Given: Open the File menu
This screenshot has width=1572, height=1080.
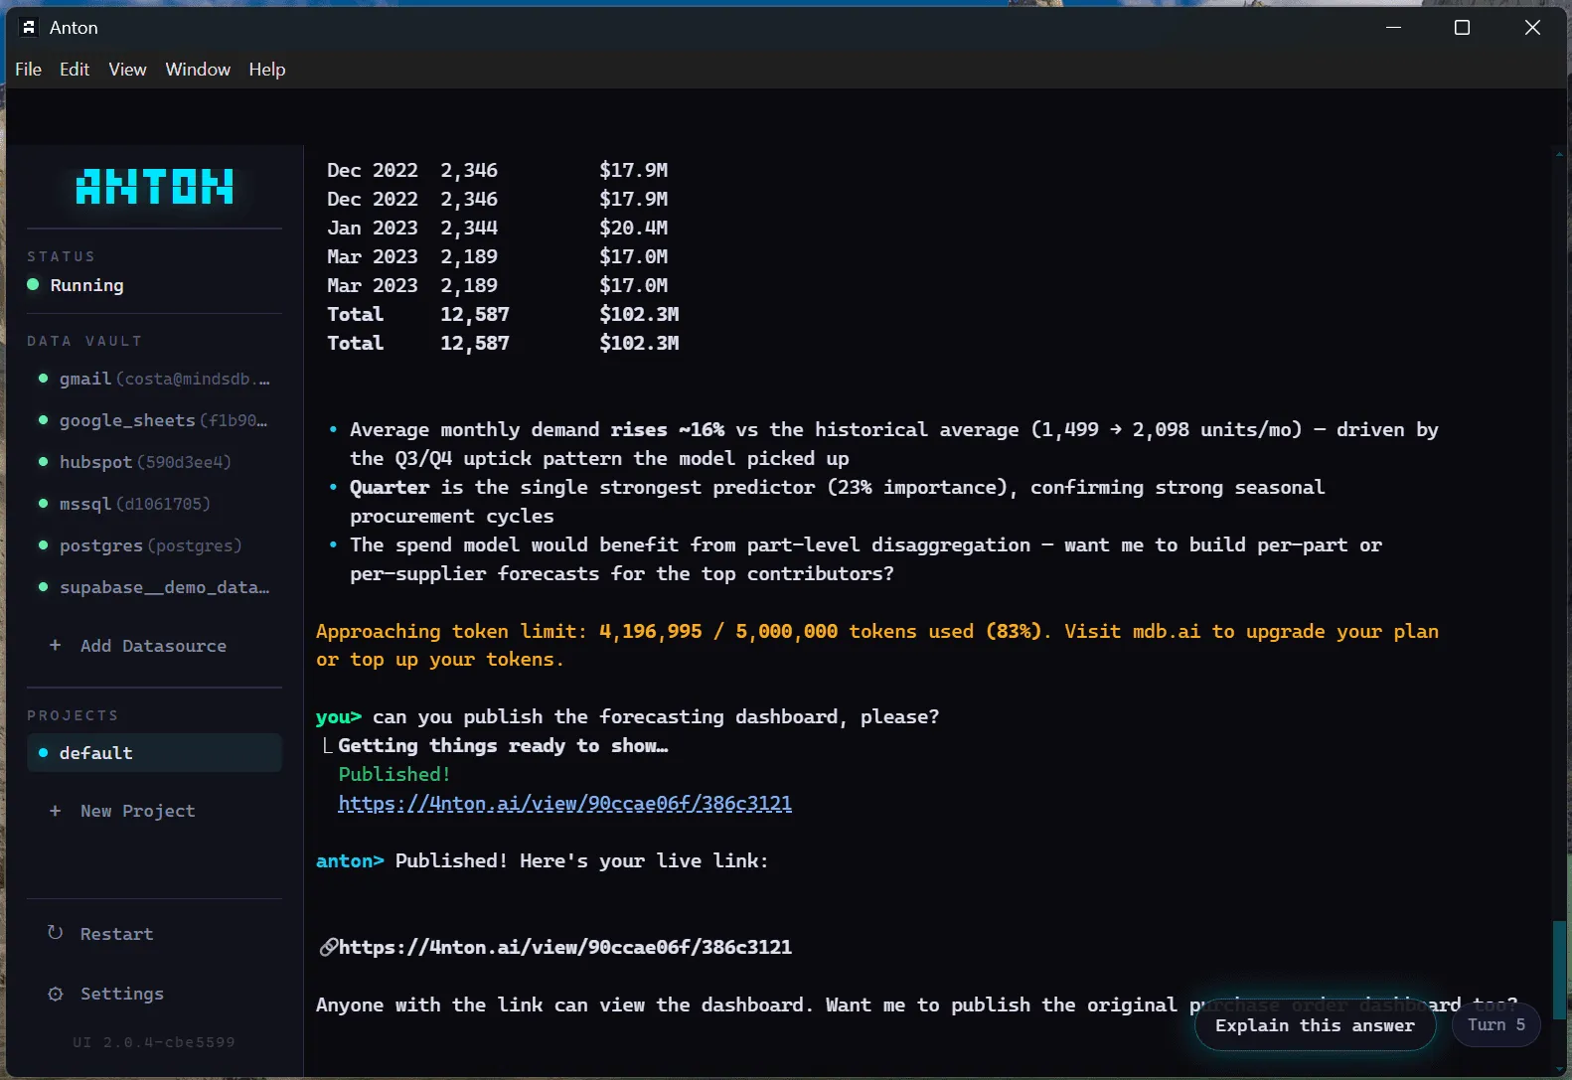Looking at the screenshot, I should coord(28,70).
